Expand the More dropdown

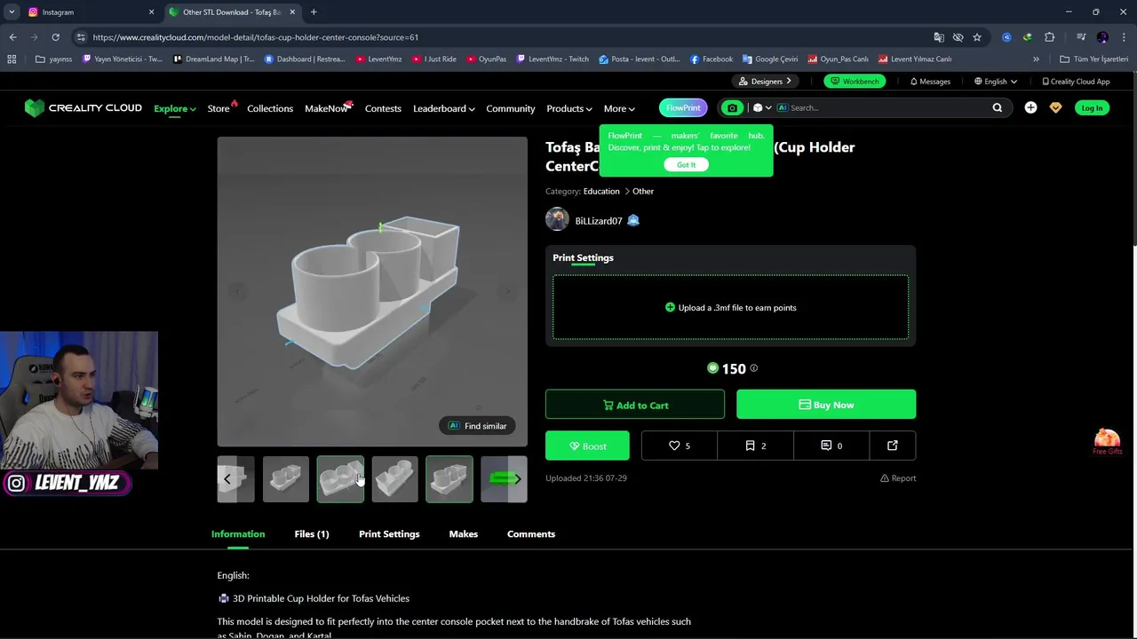click(x=619, y=108)
